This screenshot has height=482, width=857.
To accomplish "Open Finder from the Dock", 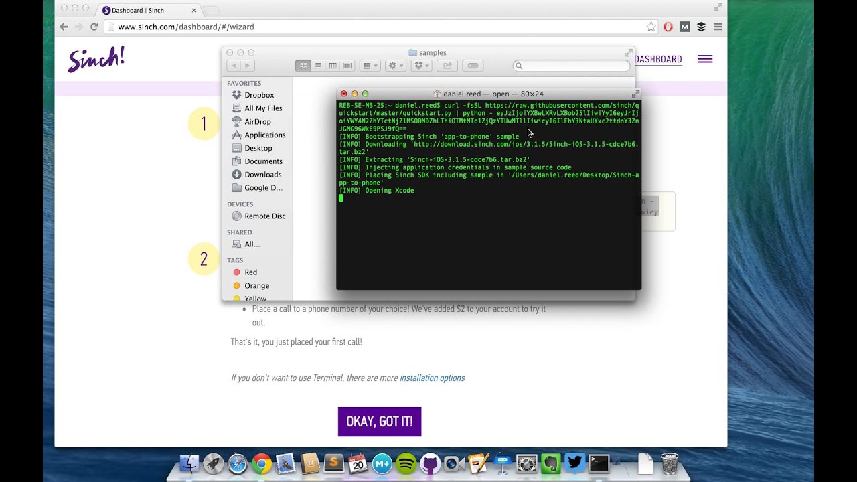I will [x=189, y=463].
